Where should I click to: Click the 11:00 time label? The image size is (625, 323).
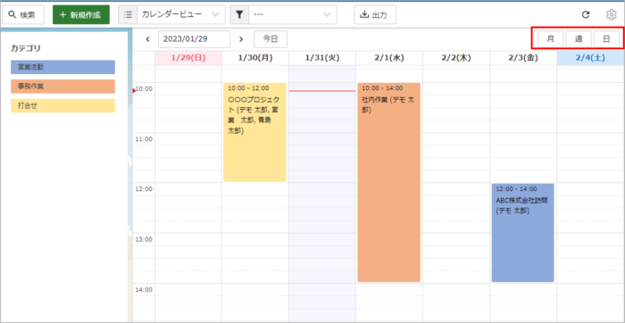tap(145, 139)
